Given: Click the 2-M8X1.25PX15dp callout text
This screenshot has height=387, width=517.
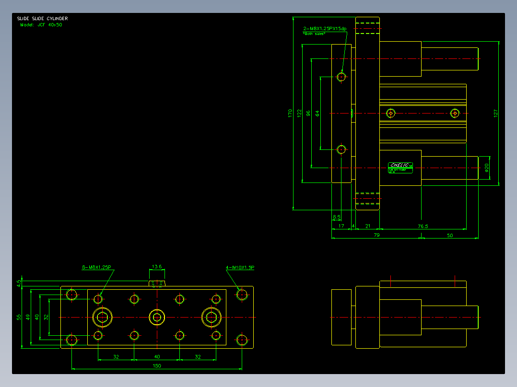Looking at the screenshot, I should [325, 29].
